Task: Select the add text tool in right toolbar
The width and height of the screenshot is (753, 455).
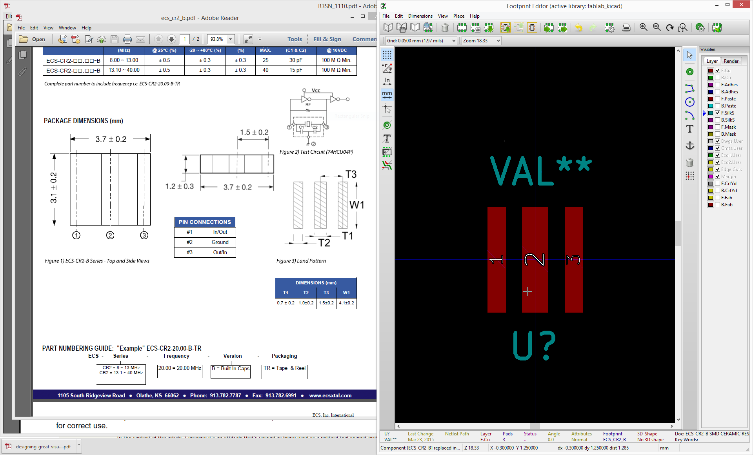Action: (x=690, y=129)
